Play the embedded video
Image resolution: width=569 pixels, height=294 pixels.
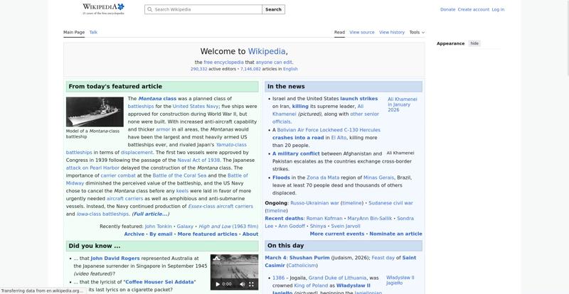tap(218, 284)
